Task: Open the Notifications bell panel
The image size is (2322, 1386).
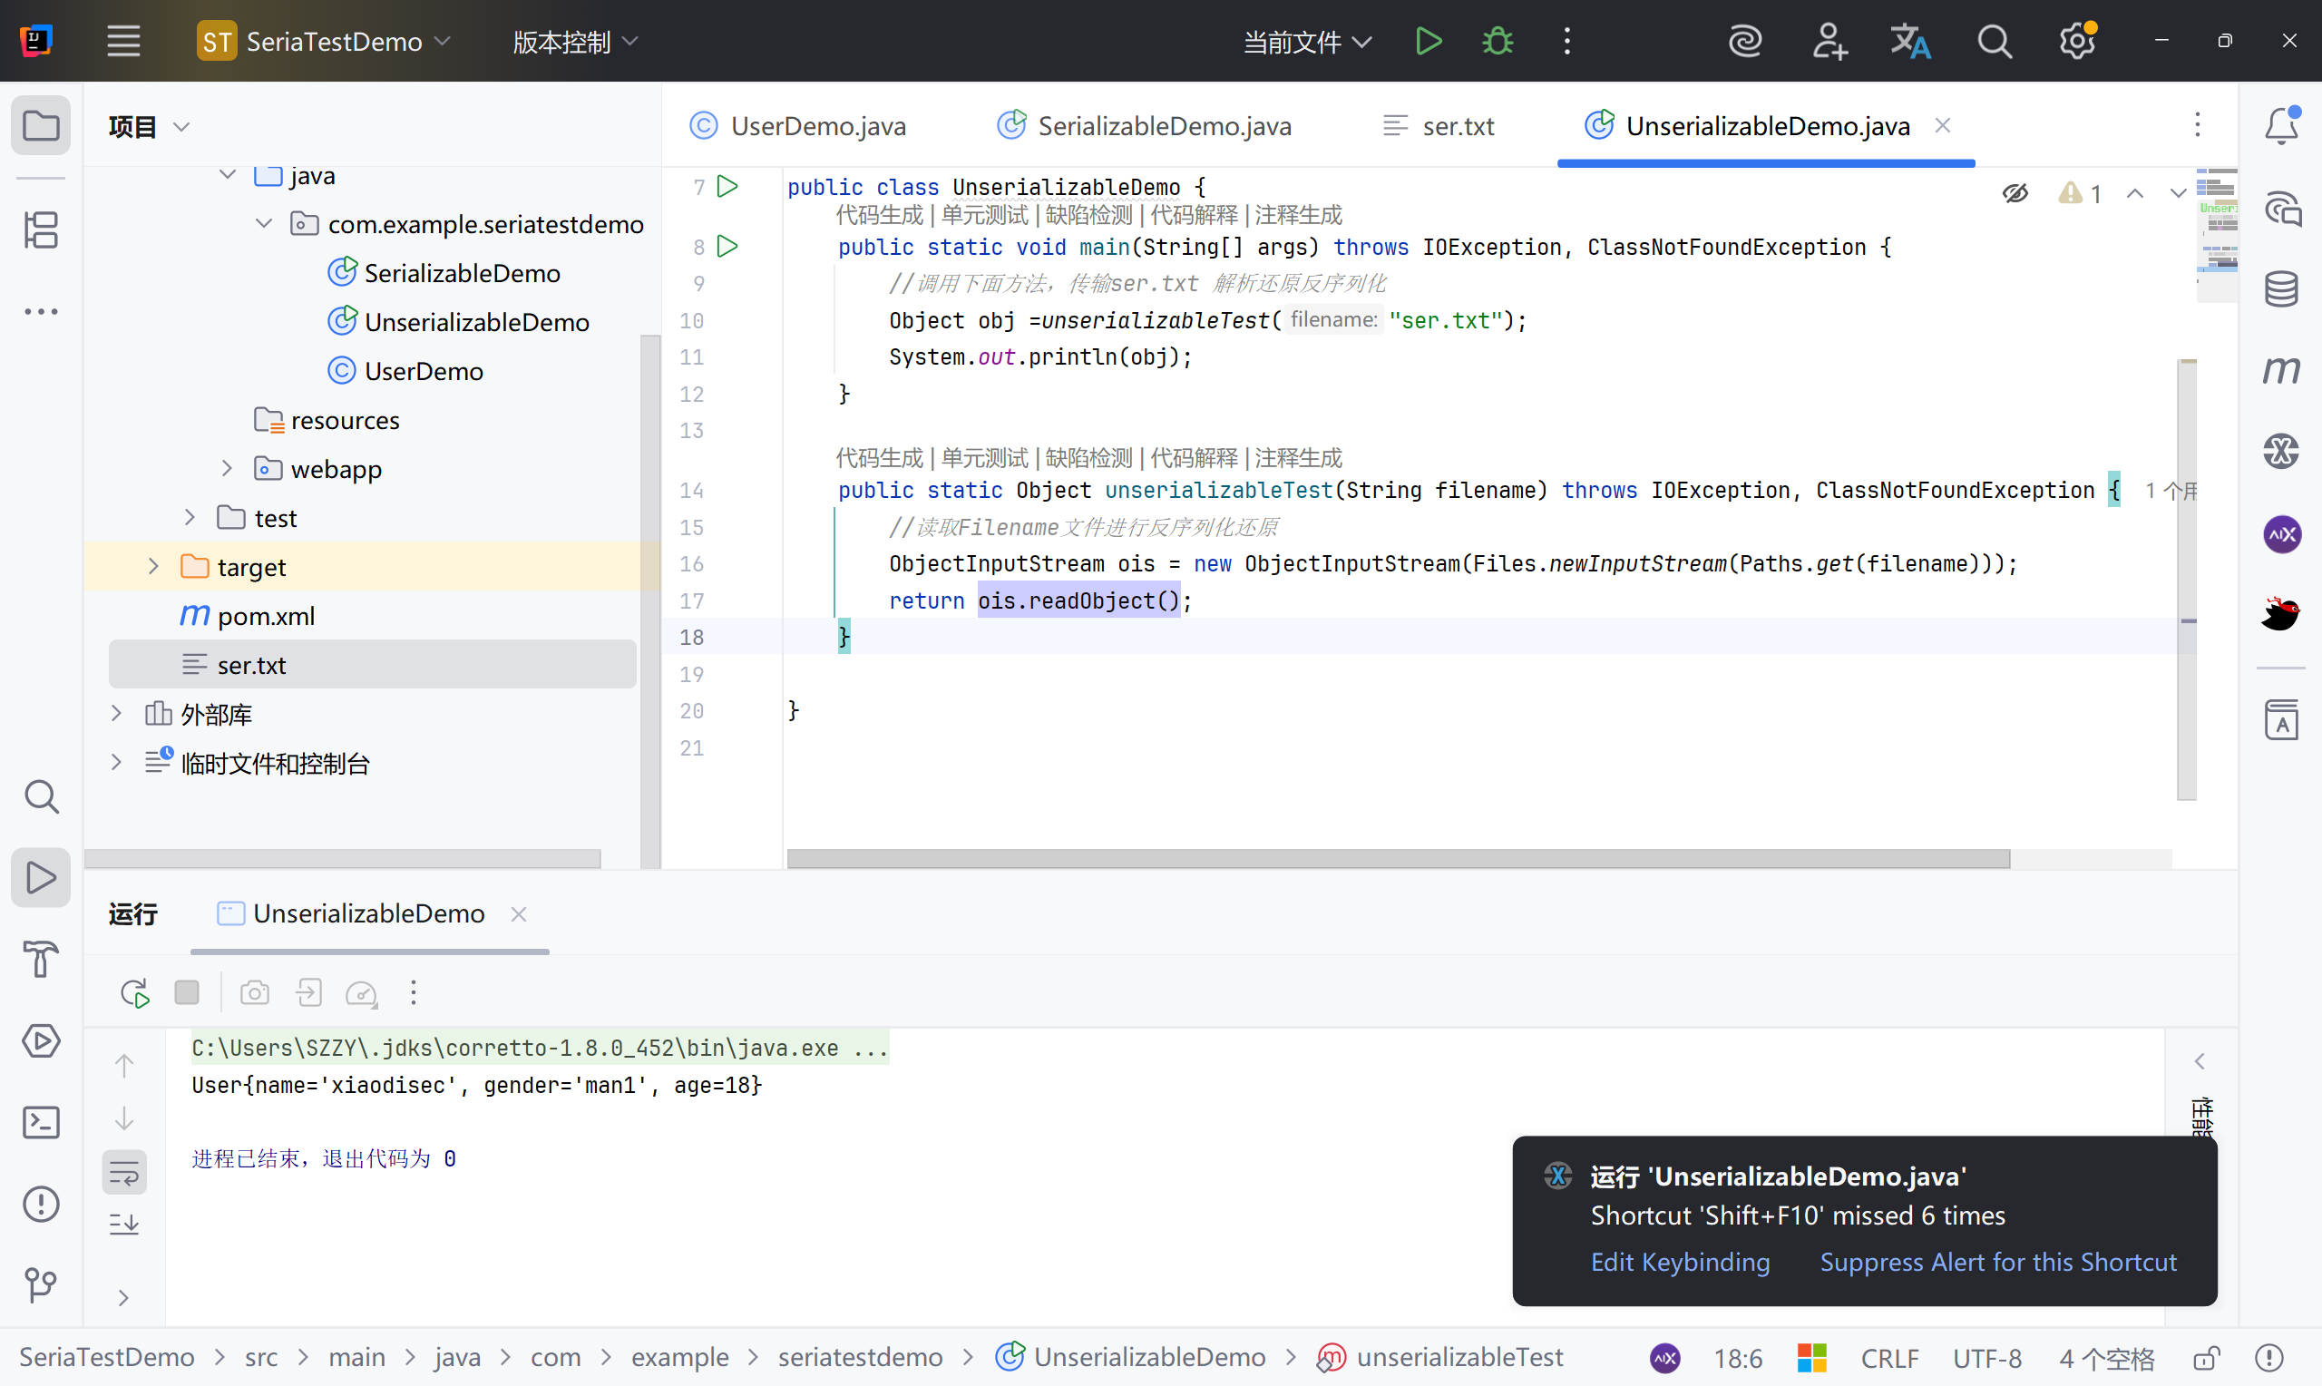Action: [x=2281, y=125]
